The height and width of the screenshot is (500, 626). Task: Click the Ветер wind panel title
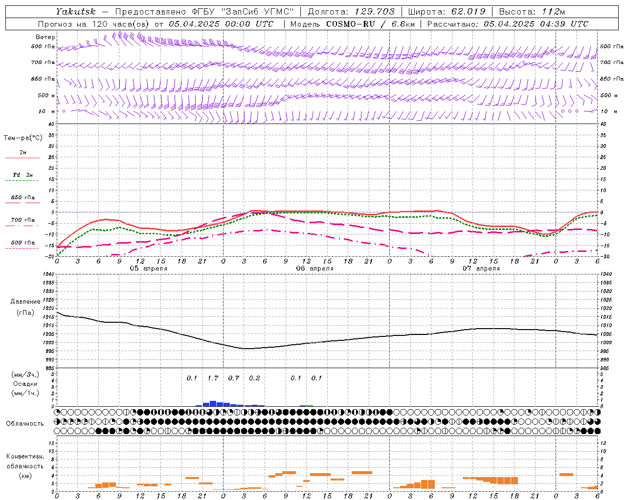click(45, 37)
